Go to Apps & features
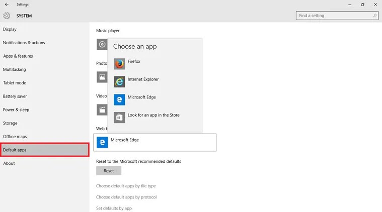The height and width of the screenshot is (212, 382). (18, 56)
